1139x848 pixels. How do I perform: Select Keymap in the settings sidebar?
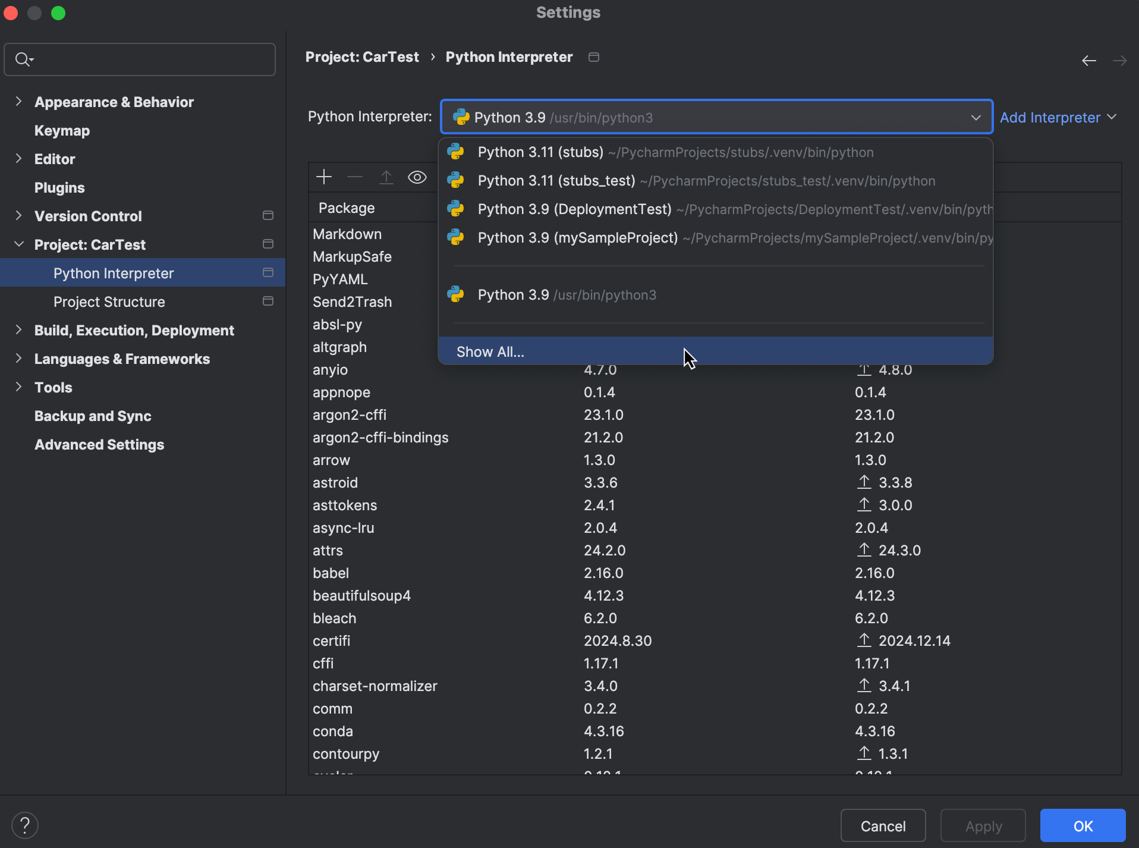[x=62, y=131]
